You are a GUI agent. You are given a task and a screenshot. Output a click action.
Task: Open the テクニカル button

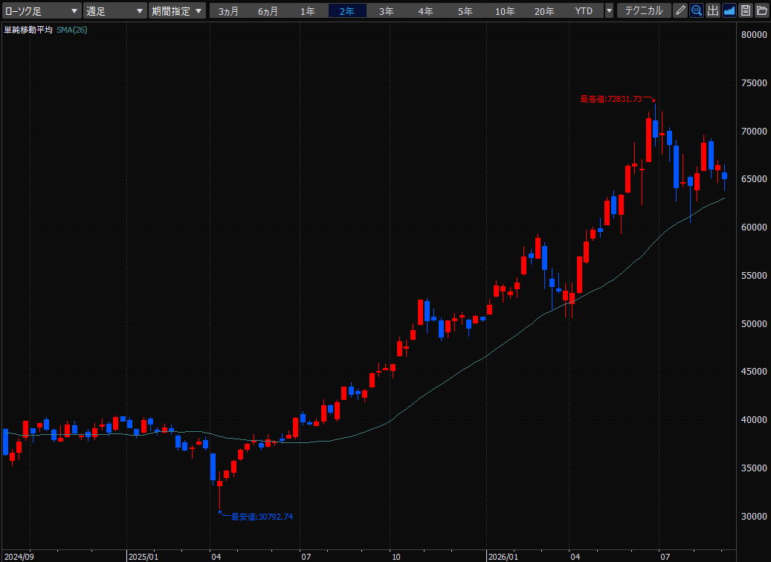(x=644, y=10)
